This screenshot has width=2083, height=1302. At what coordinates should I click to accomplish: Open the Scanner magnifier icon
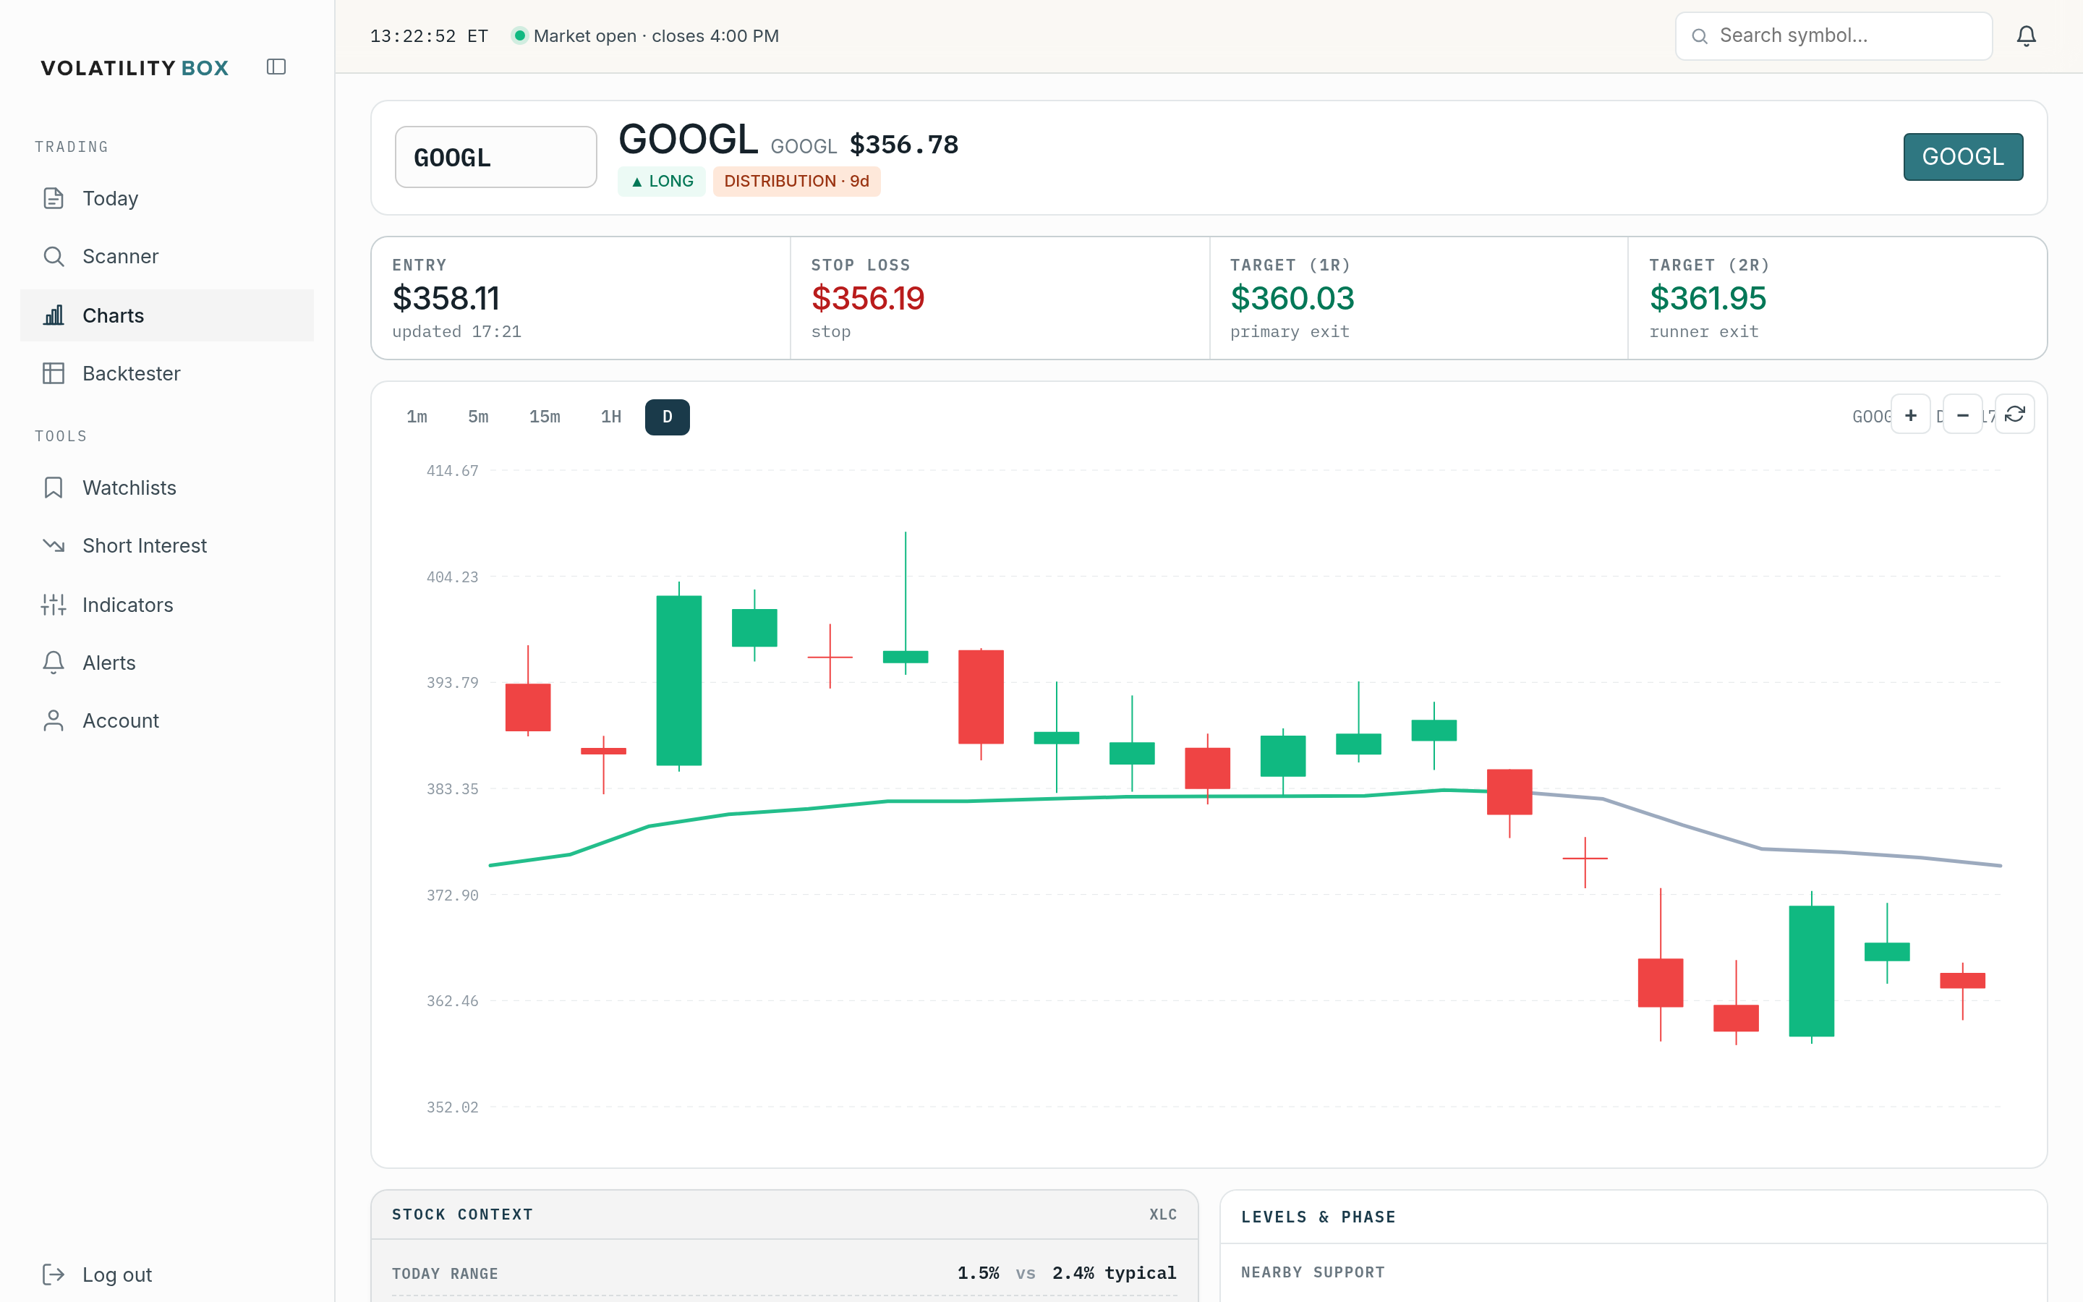point(54,257)
